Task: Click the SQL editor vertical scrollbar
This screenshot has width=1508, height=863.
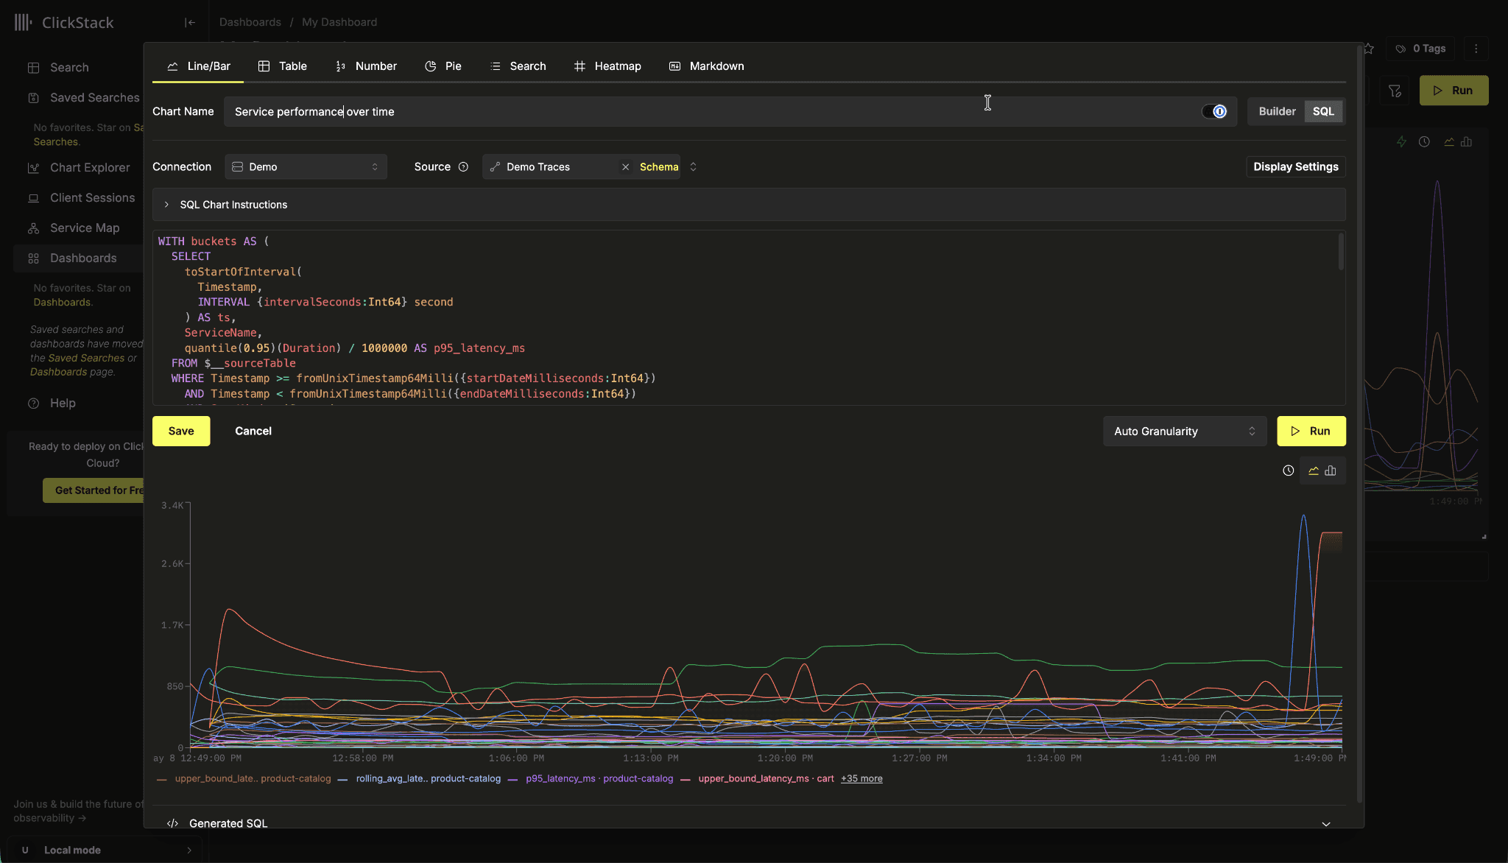Action: click(1341, 252)
